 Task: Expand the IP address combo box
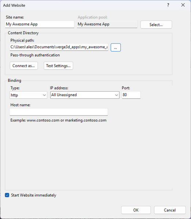pos(85,95)
